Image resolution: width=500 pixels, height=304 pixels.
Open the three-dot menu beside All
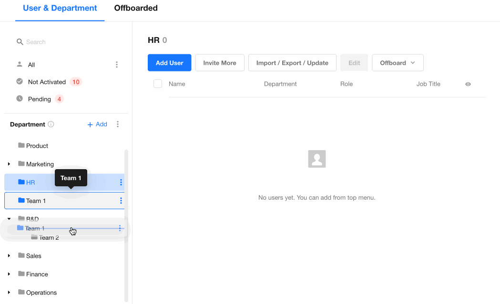click(x=117, y=65)
